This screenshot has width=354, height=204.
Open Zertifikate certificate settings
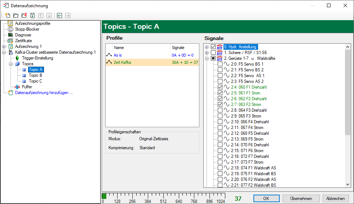[x=23, y=41]
